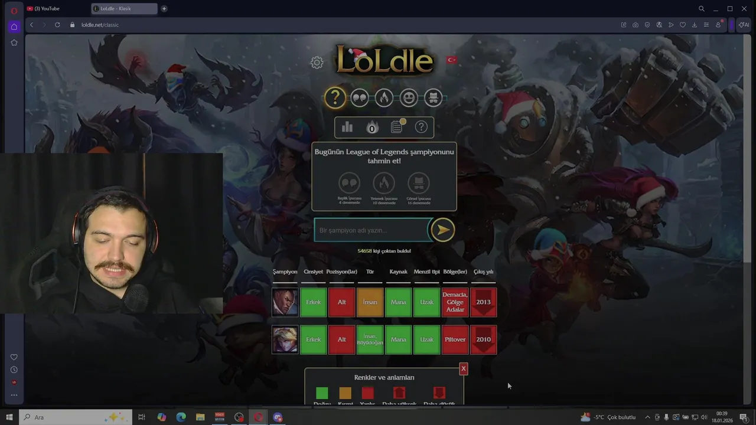The image size is (756, 425).
Task: Reload the page
Action: coord(57,25)
